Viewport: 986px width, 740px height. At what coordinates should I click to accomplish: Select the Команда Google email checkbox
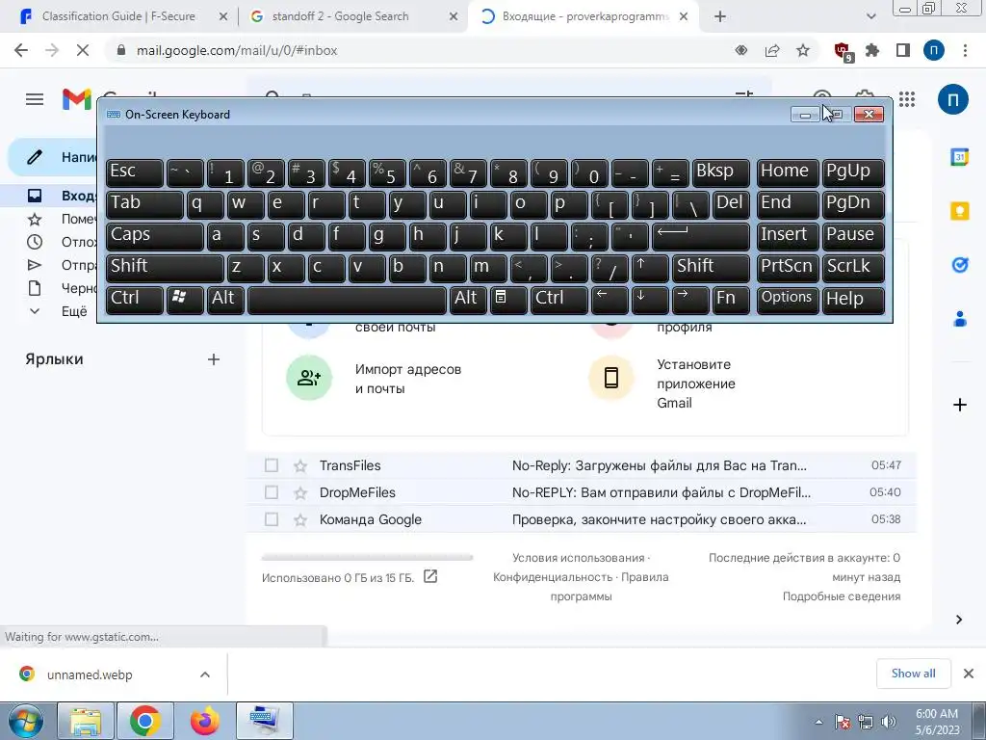tap(271, 519)
